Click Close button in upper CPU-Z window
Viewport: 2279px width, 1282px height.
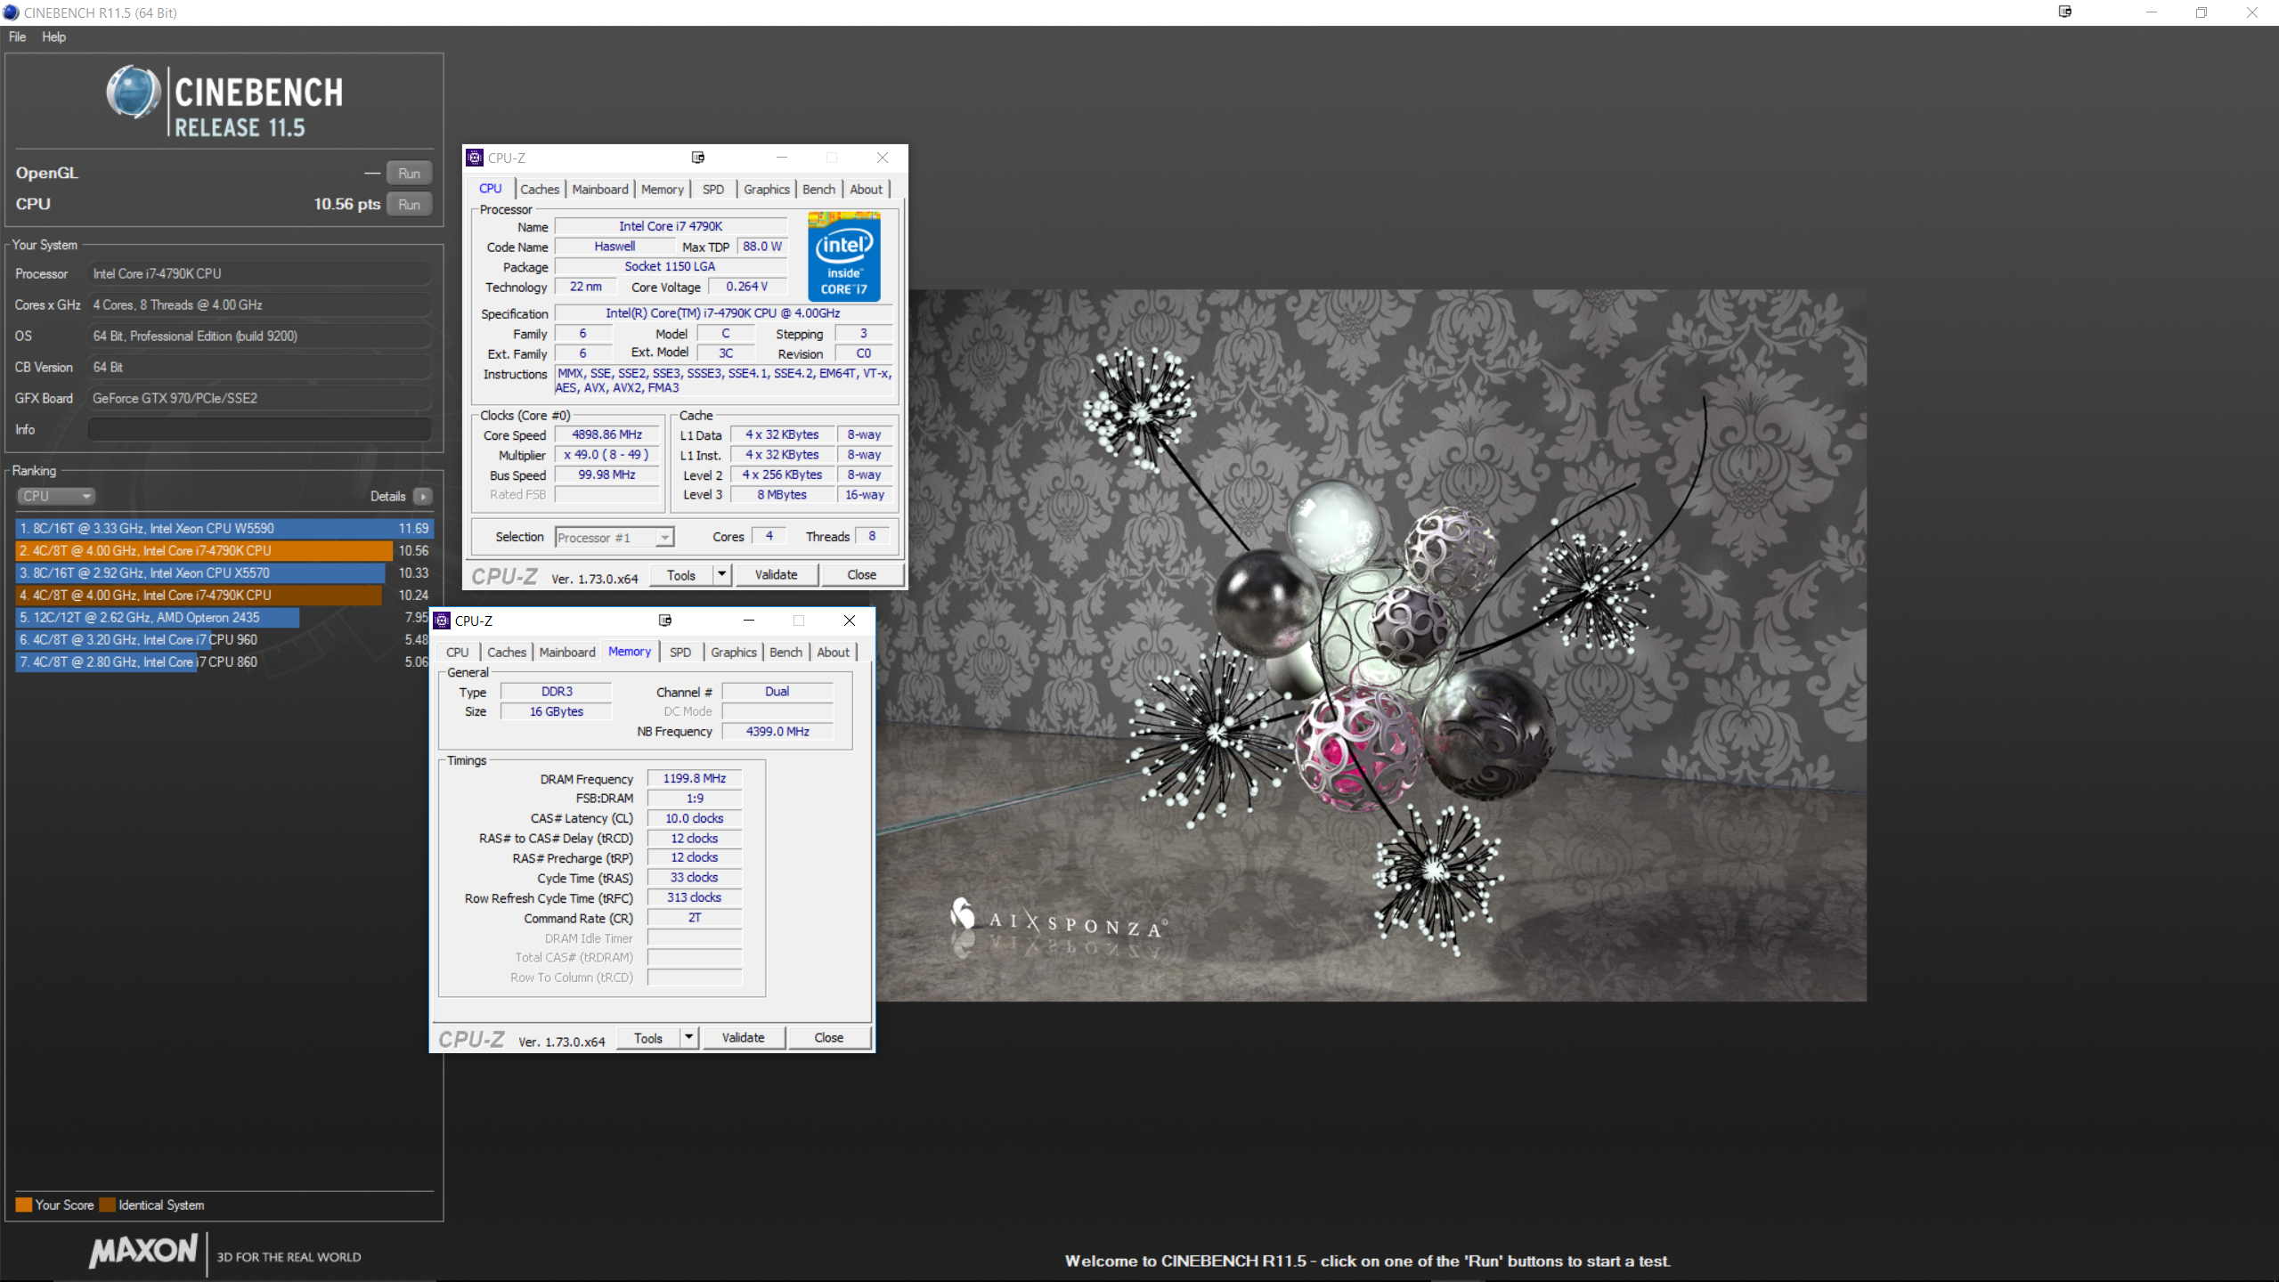(862, 575)
